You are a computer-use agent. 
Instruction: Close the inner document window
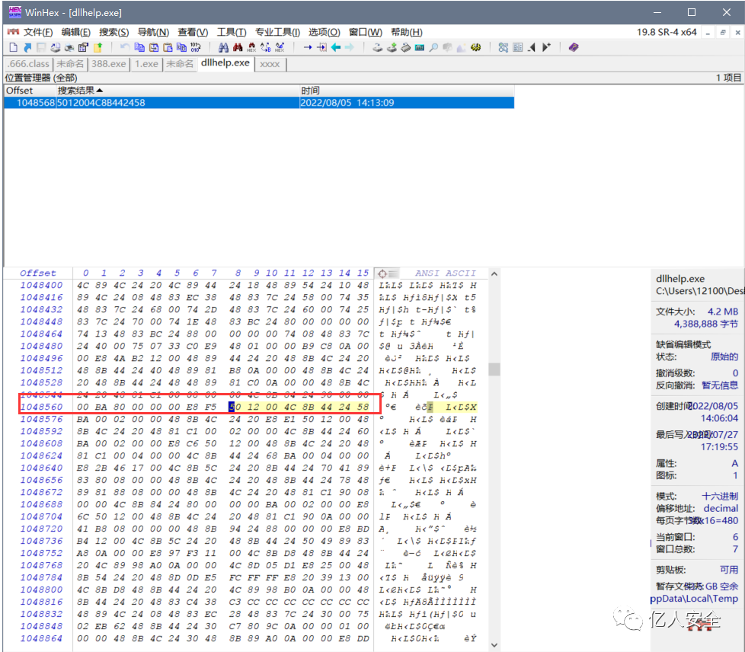[x=737, y=32]
